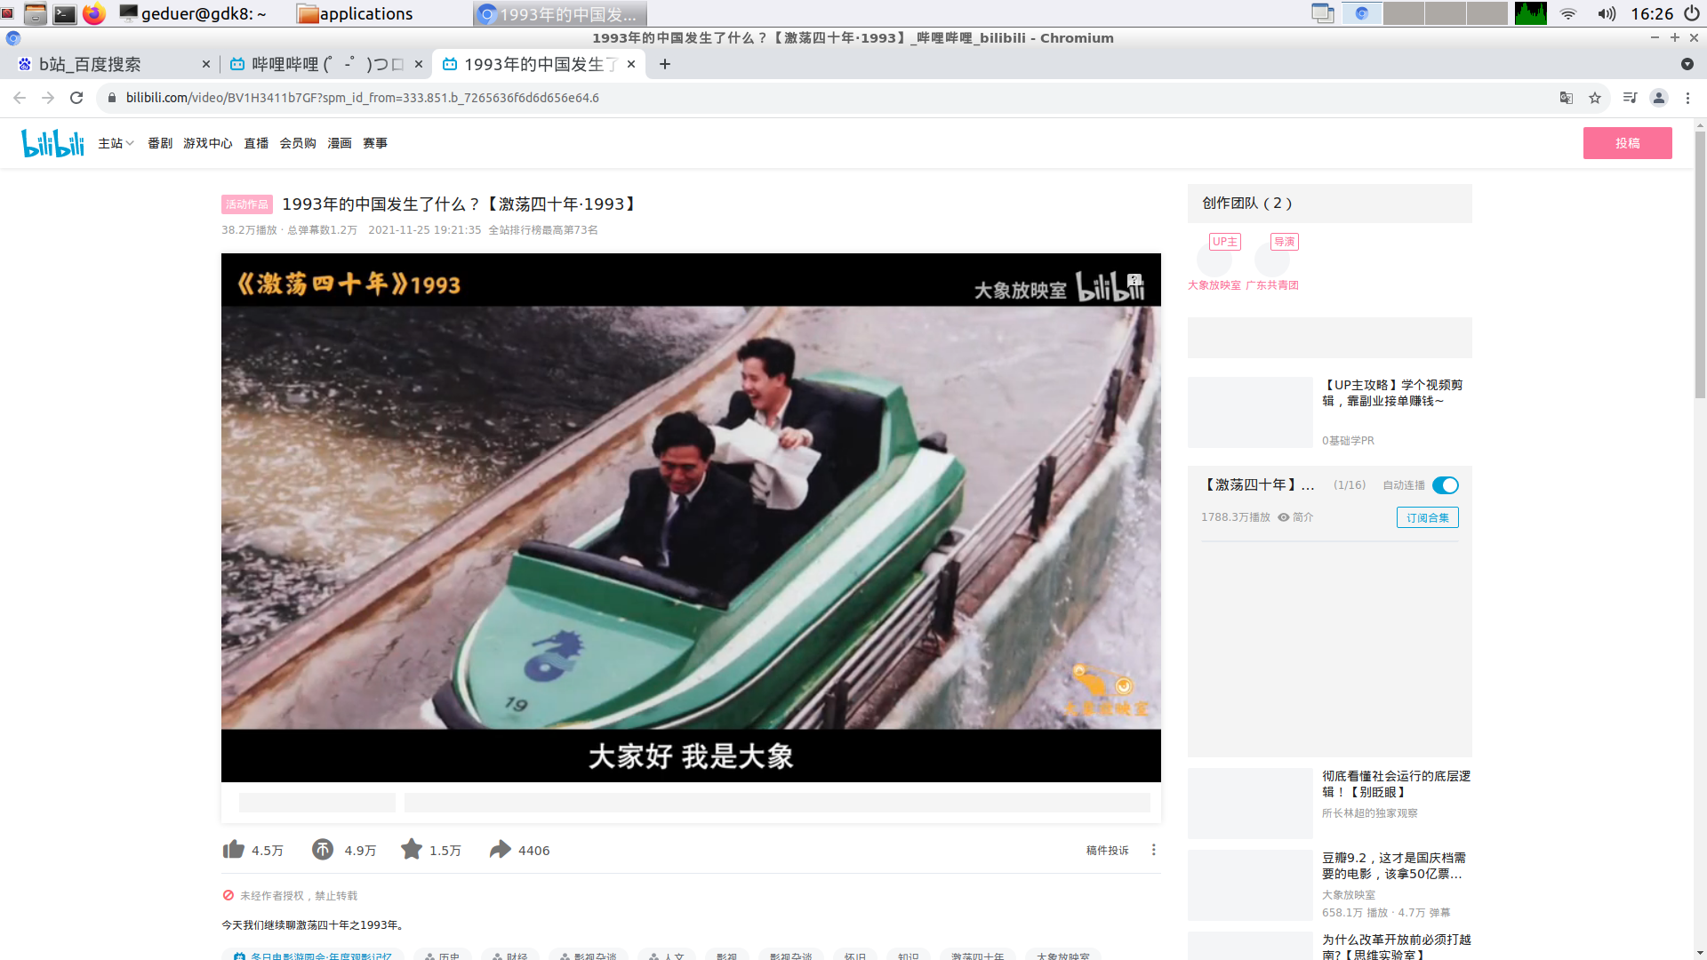Open 为什么改革开放前必须打越南 video
The width and height of the screenshot is (1707, 960).
pyautogui.click(x=1396, y=947)
